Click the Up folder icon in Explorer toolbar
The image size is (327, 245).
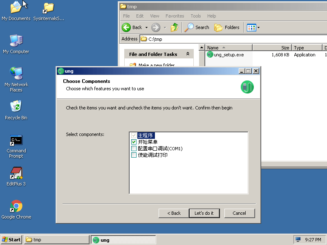(175, 27)
